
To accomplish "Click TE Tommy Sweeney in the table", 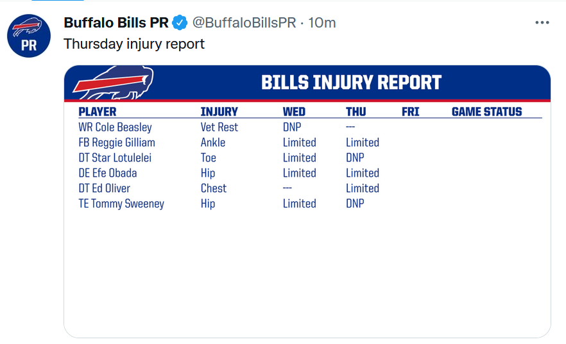I will point(121,204).
